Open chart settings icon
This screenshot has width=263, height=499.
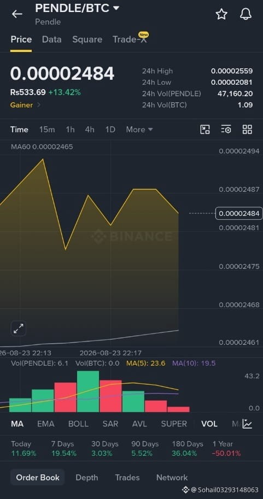pyautogui.click(x=226, y=130)
